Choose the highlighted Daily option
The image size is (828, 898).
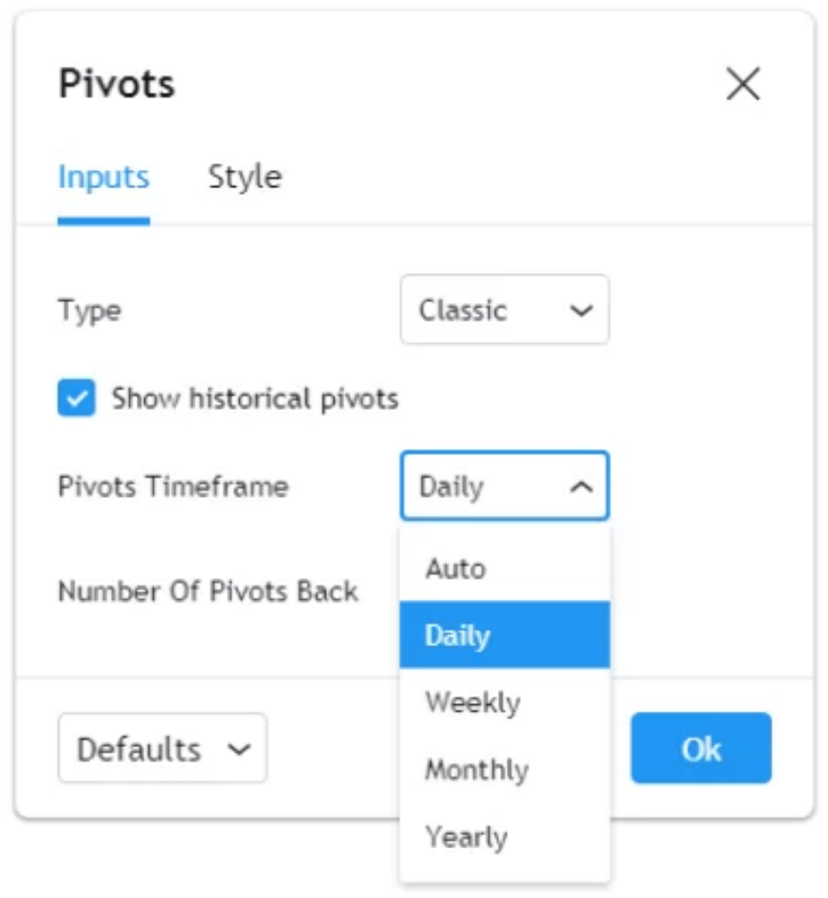point(458,635)
